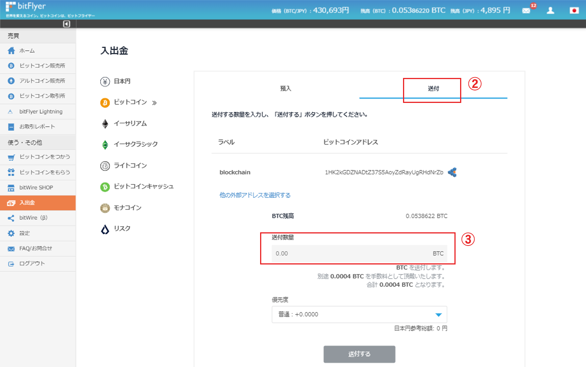Click the green Bitcoin Cash icon
Screen dimensions: 586x367
[105, 187]
